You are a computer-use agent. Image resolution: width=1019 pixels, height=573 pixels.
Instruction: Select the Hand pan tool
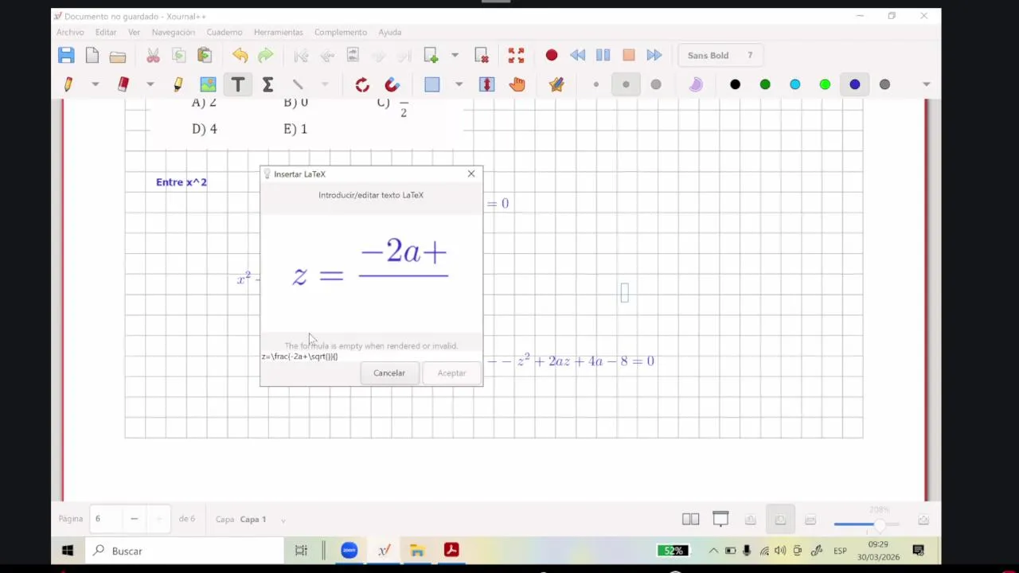pyautogui.click(x=517, y=84)
